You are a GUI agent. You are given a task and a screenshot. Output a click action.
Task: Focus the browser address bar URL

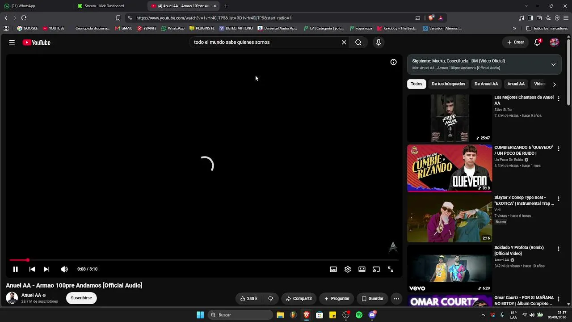point(214,18)
